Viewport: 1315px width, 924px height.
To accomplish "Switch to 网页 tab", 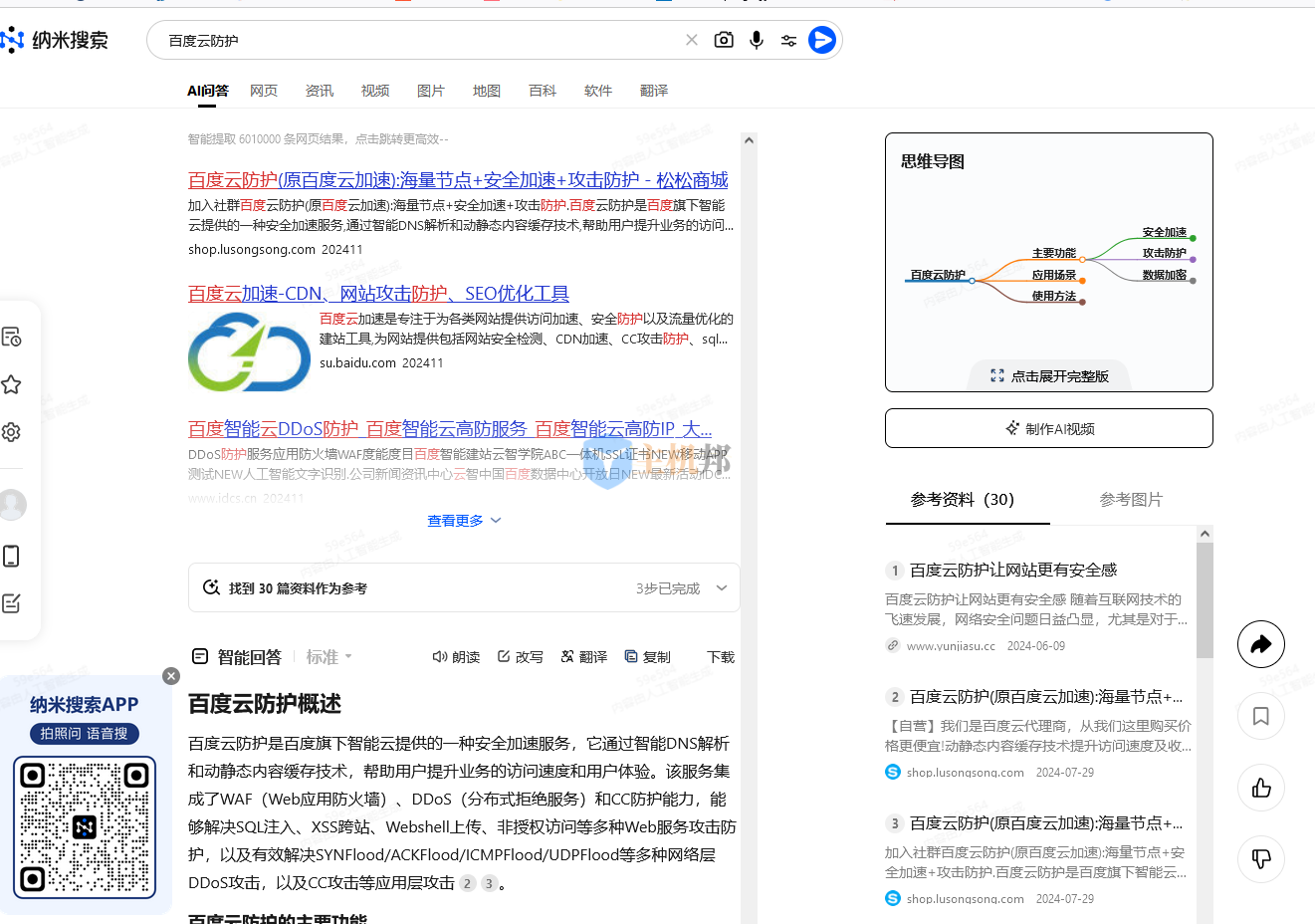I will pos(264,91).
